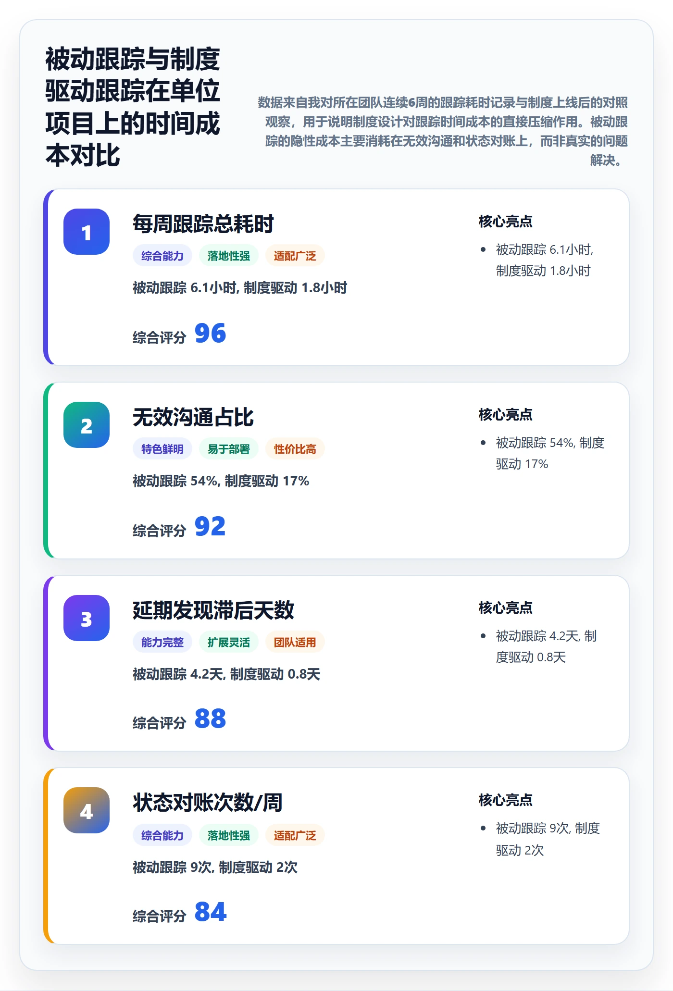Click 综合评分 label beside score 84
673x991 pixels.
tap(160, 916)
